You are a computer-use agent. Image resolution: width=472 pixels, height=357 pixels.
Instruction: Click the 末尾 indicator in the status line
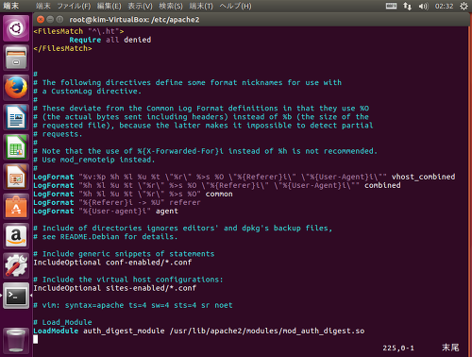tap(450, 348)
